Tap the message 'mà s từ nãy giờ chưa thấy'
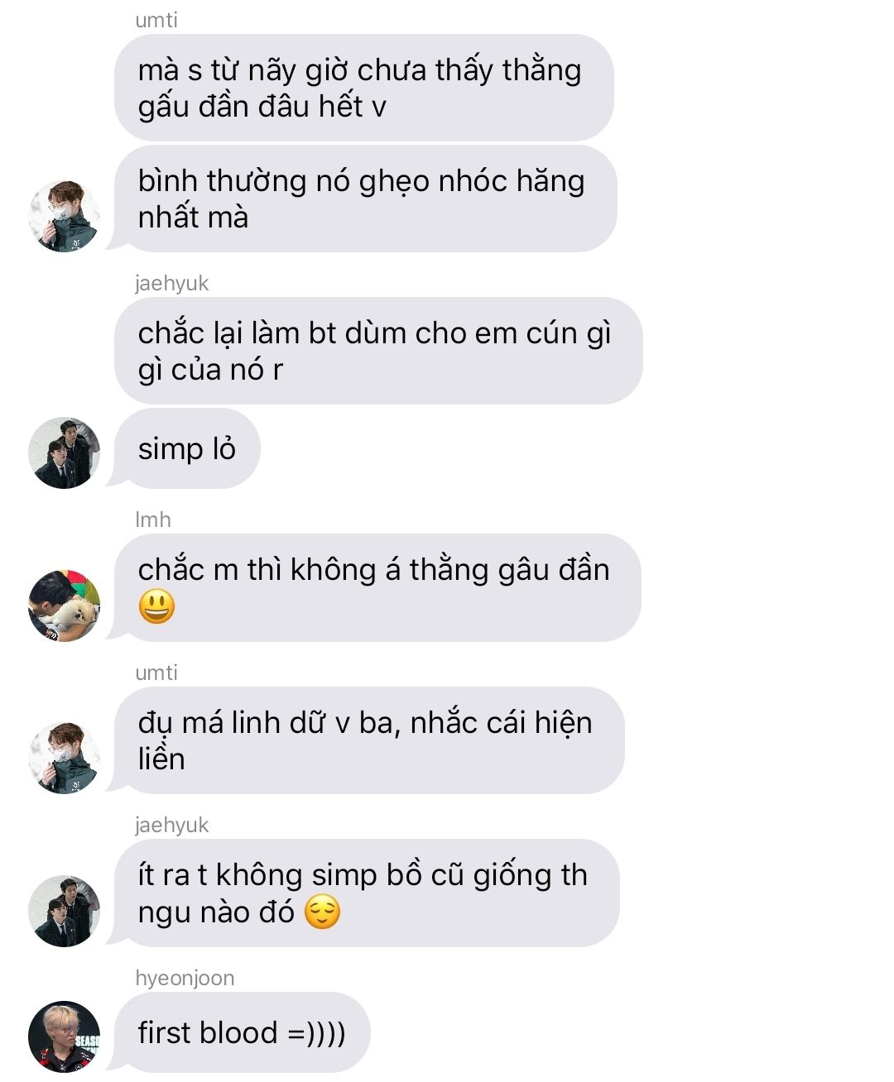 click(x=363, y=88)
